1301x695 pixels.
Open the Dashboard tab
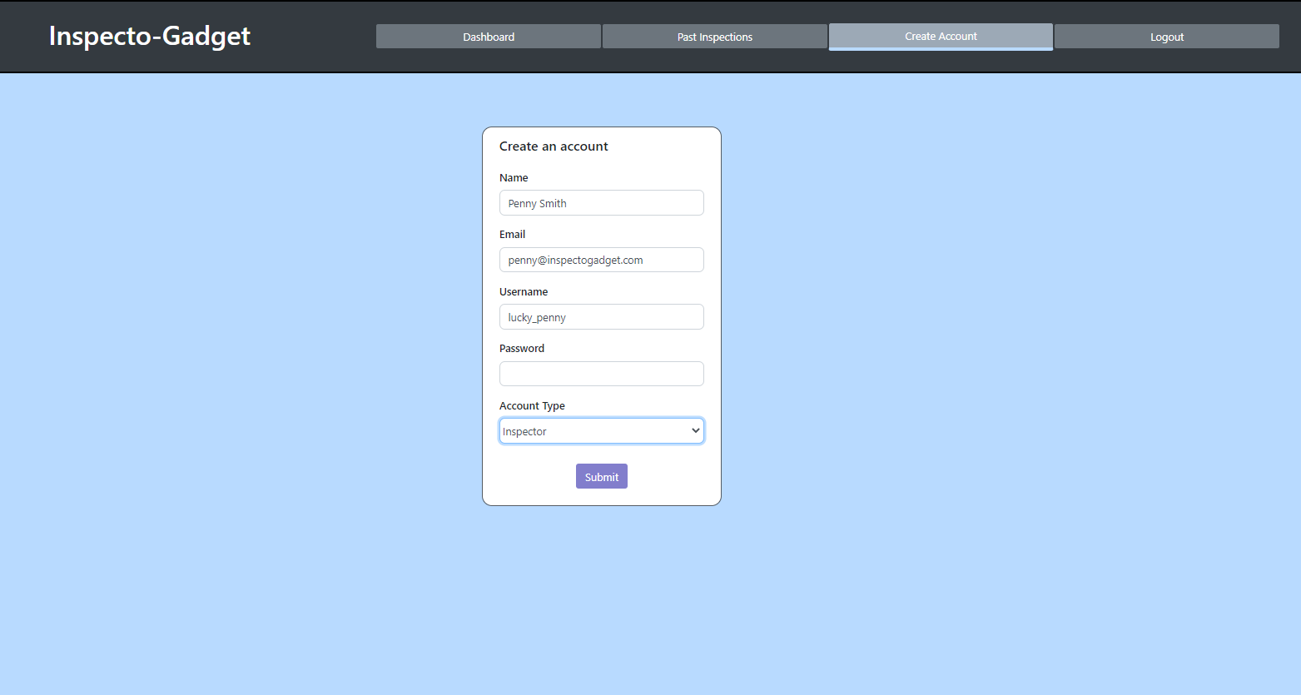(488, 36)
